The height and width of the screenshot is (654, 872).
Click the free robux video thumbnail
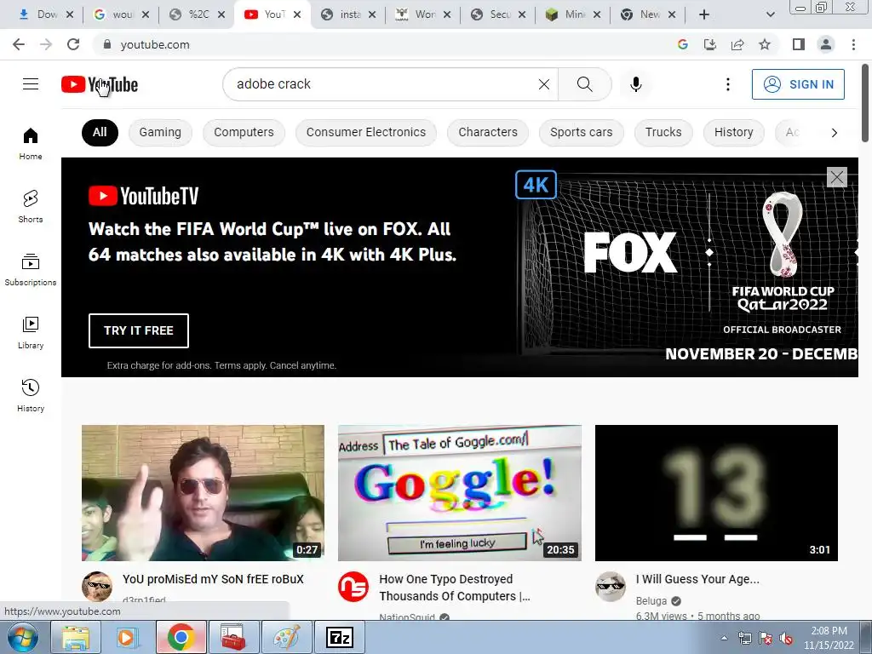203,493
